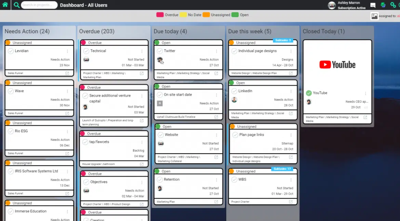Click the pink Overdue legend swatch
The height and width of the screenshot is (221, 400).
pos(160,15)
